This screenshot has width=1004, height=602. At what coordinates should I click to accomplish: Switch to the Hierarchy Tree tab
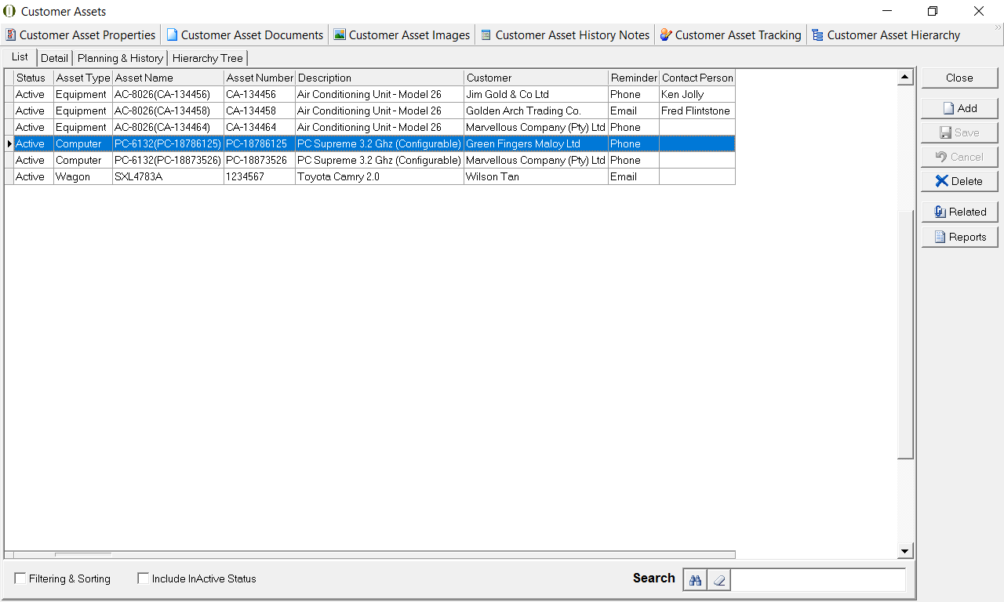[208, 58]
